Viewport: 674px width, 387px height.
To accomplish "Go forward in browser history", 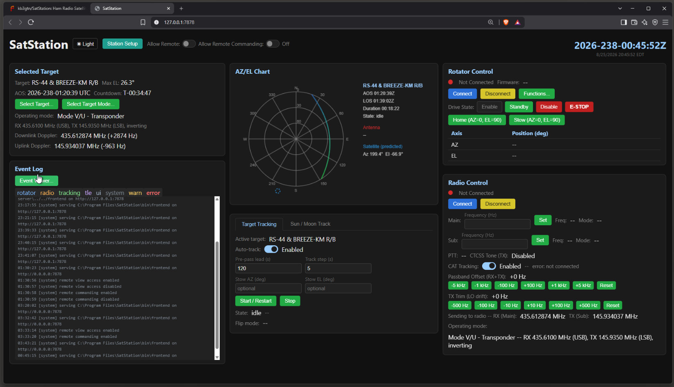I will tap(20, 22).
